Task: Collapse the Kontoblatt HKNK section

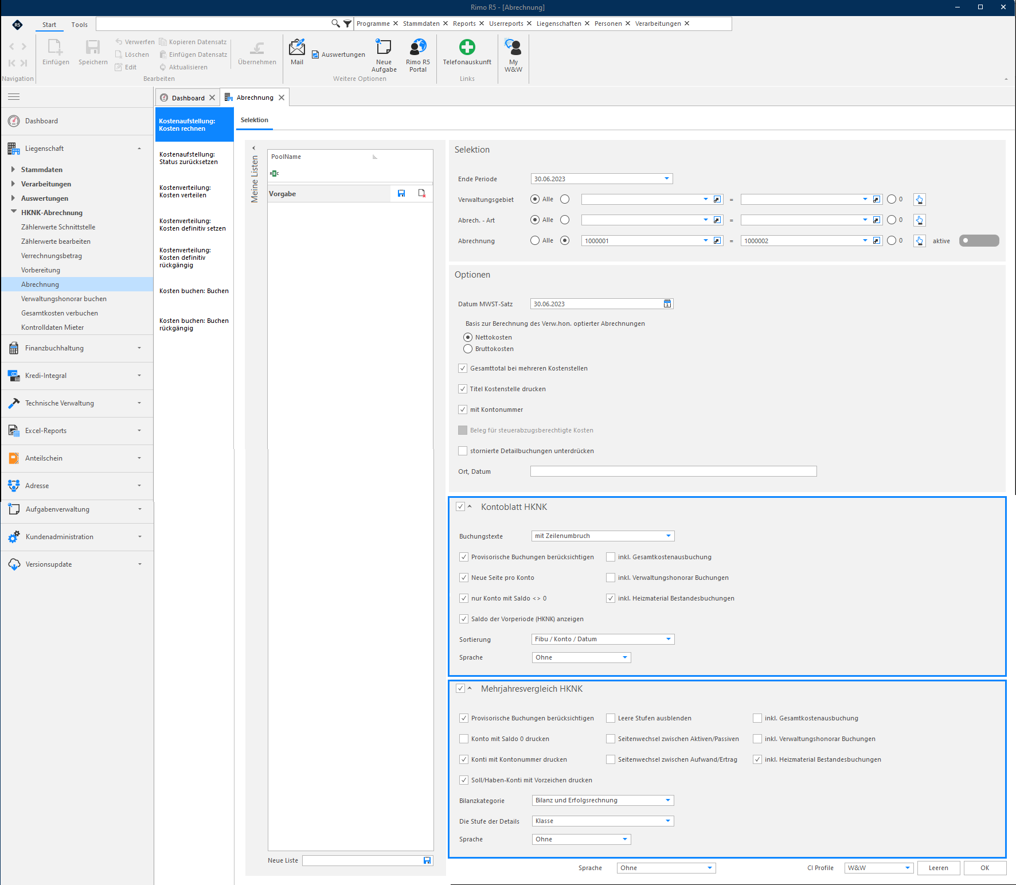Action: tap(470, 506)
